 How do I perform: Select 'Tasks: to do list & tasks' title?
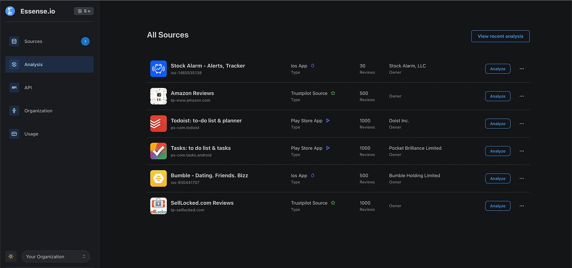tap(201, 148)
